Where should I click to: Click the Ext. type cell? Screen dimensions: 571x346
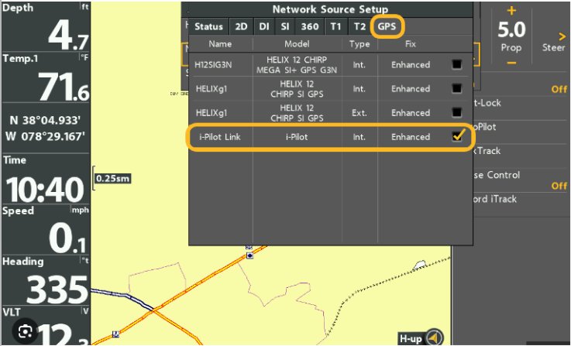pyautogui.click(x=359, y=113)
